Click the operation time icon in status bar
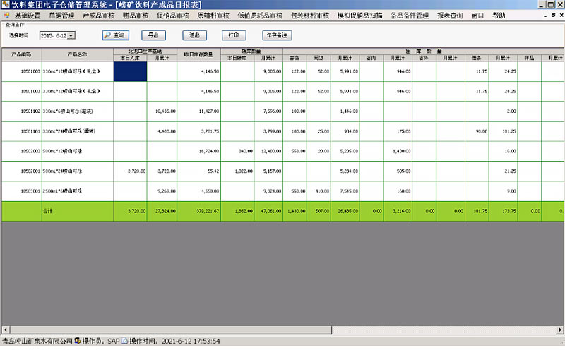Viewport: 565px width, 350px height. pyautogui.click(x=125, y=341)
